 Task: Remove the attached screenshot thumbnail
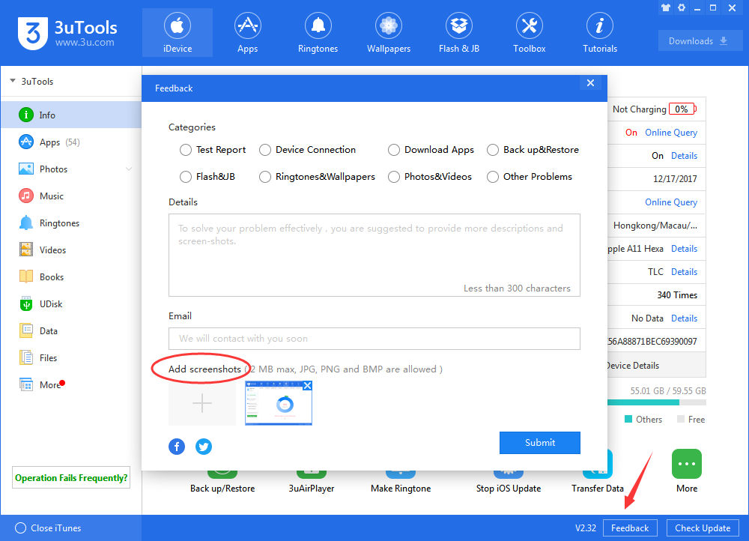point(308,385)
